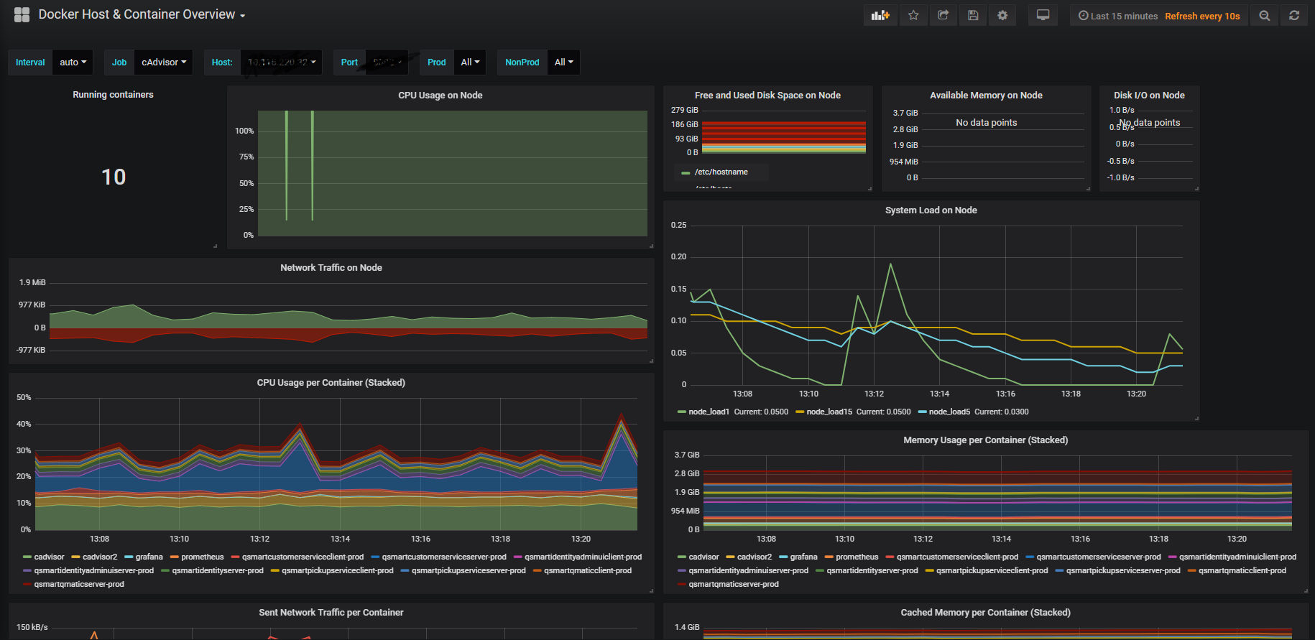Toggle prometheus series in CPU Usage legend

point(202,557)
